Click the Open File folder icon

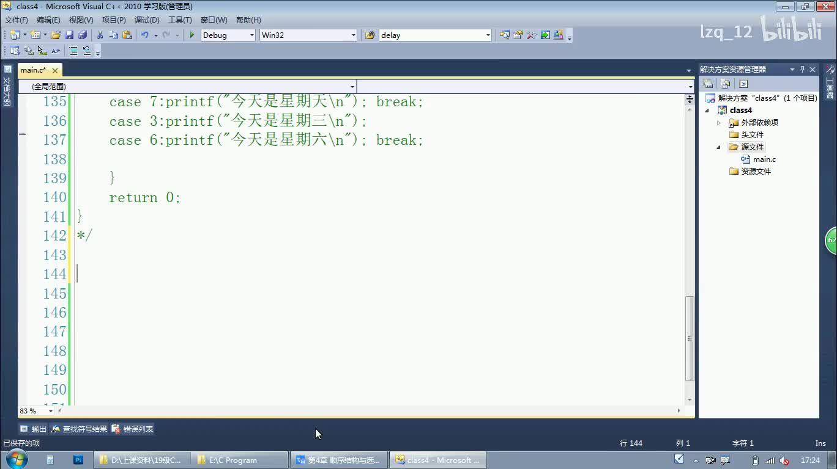[x=56, y=35]
